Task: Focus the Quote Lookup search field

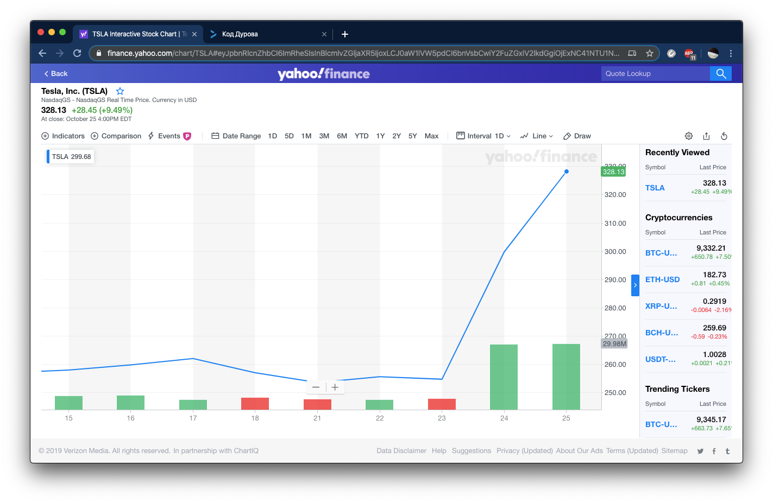Action: pyautogui.click(x=656, y=74)
